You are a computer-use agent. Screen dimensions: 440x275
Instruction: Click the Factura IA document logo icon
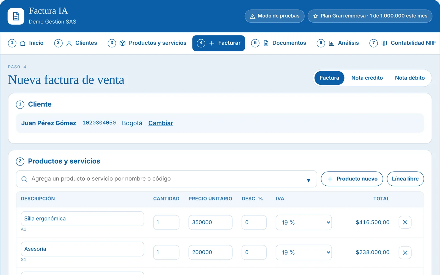point(16,16)
